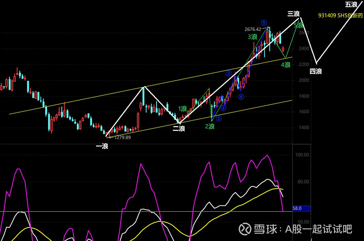Click the white 二浪 wave label
364x241 pixels.
179,128
